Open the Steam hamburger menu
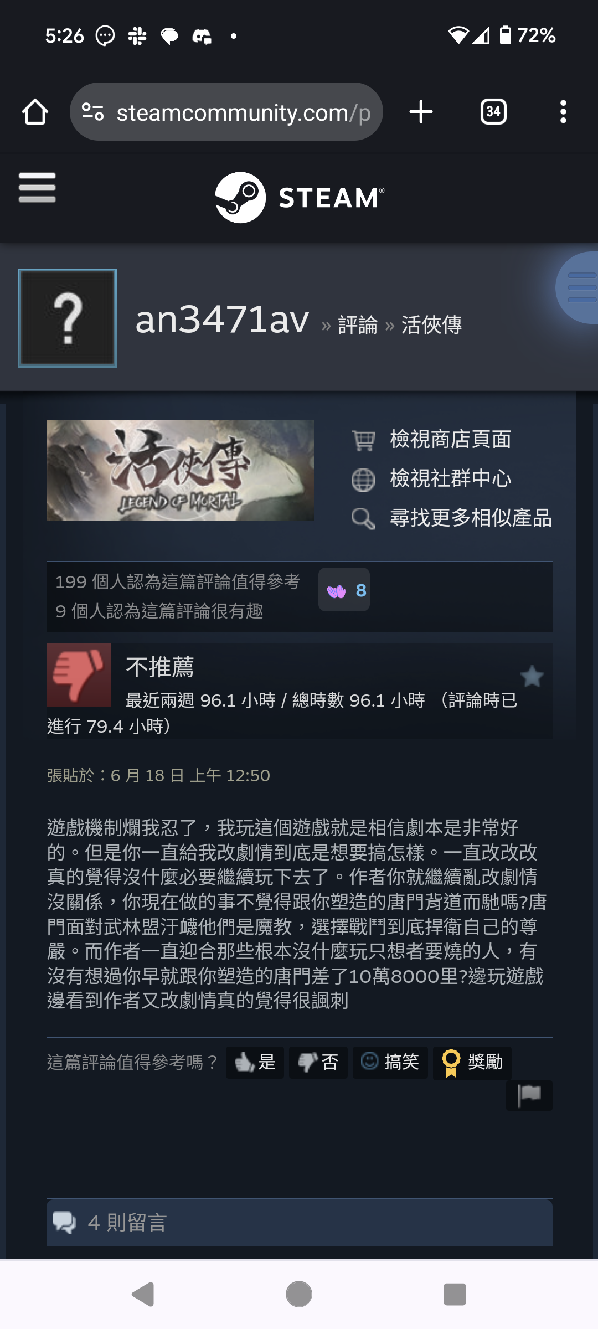Screen dimensions: 598x1329 pyautogui.click(x=37, y=187)
